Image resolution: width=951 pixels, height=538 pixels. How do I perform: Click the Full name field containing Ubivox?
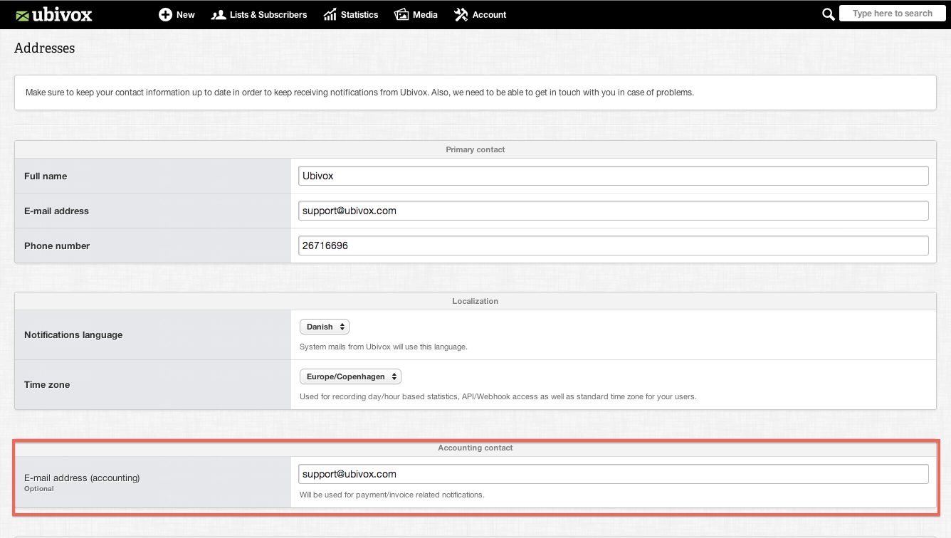(x=614, y=176)
